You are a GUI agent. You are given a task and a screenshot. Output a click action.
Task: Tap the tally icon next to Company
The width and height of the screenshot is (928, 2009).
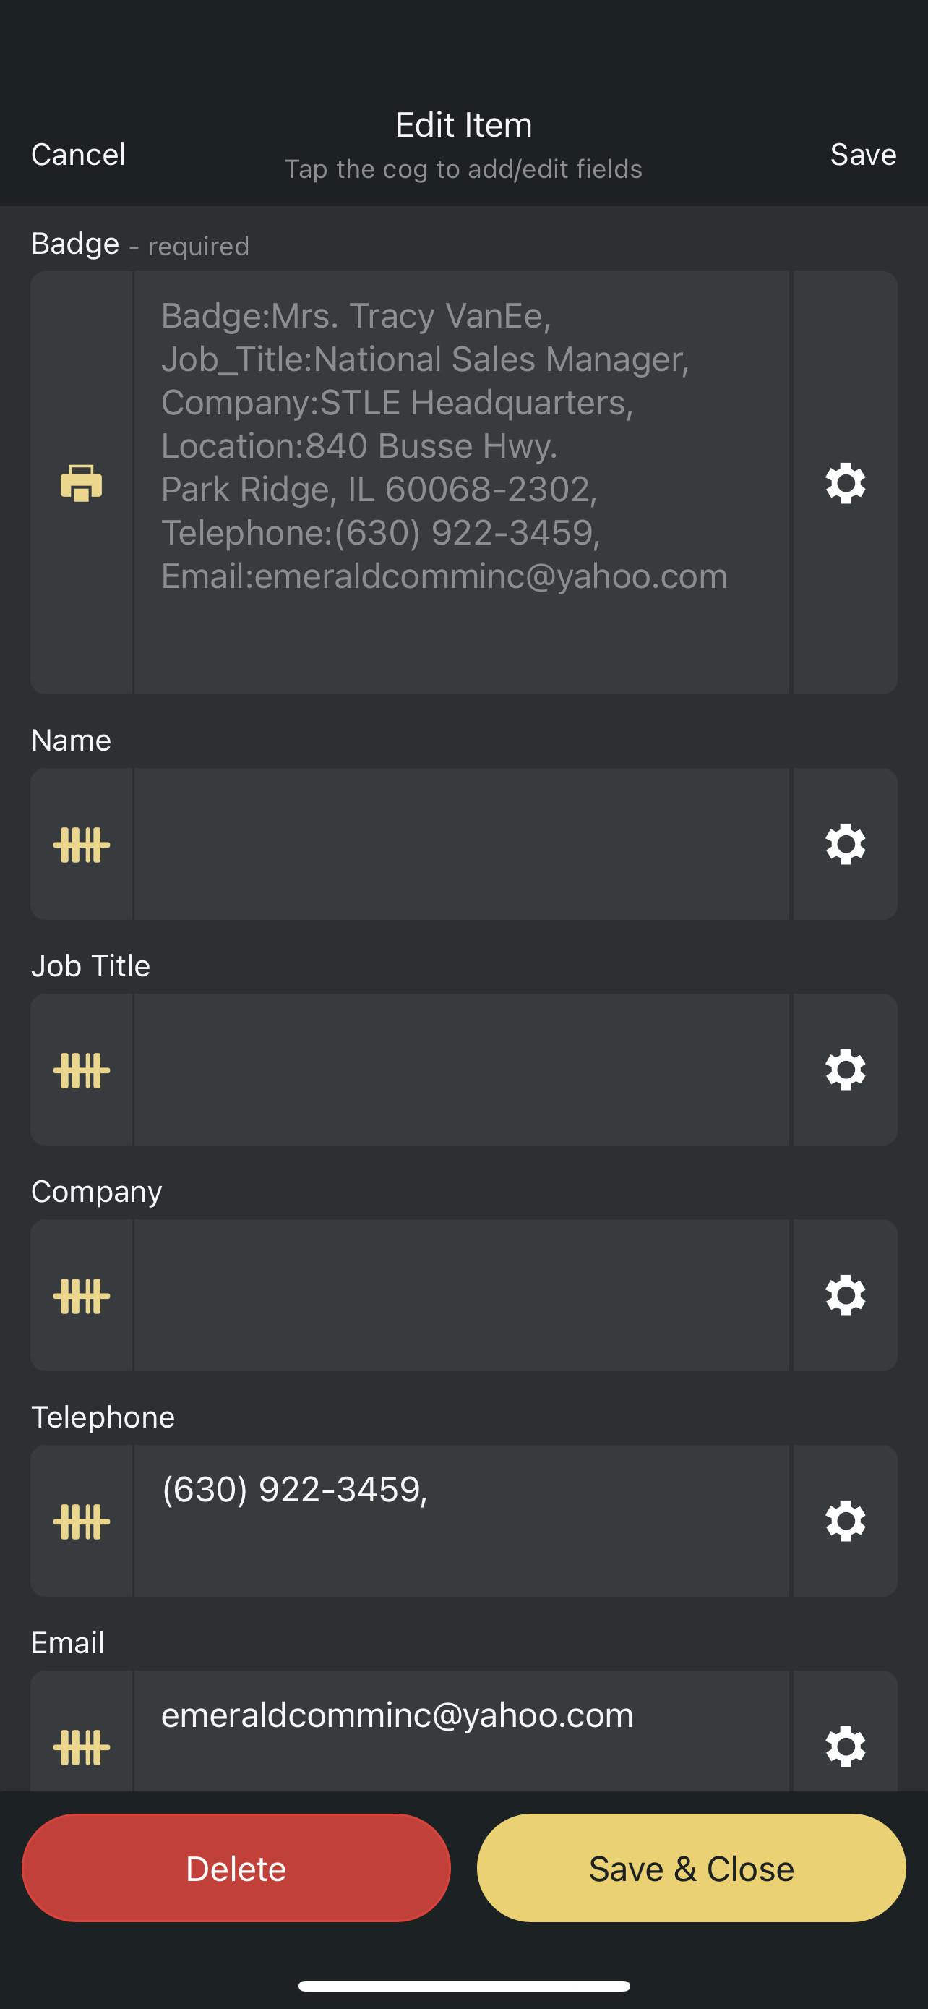tap(81, 1295)
